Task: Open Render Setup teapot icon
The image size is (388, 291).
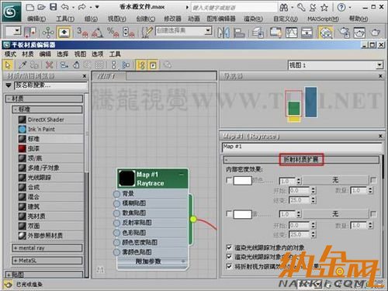Action: point(345,33)
